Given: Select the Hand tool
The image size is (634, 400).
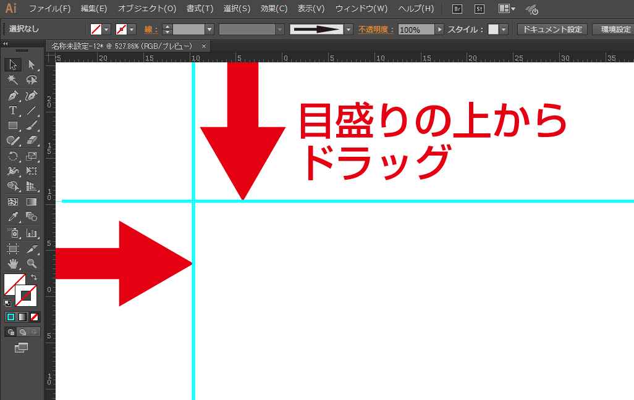Looking at the screenshot, I should [13, 264].
